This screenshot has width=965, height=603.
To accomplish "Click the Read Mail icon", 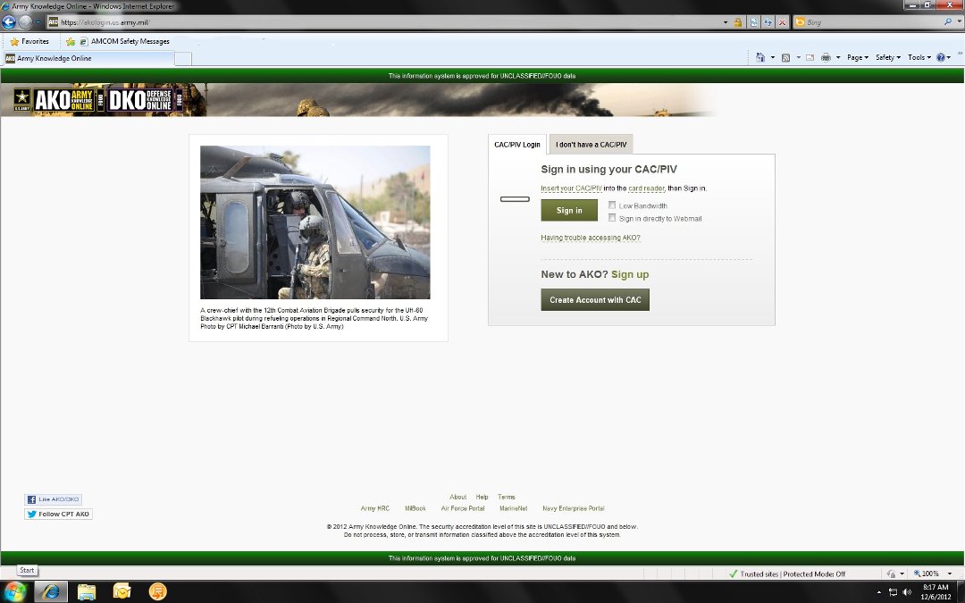I will tap(810, 57).
